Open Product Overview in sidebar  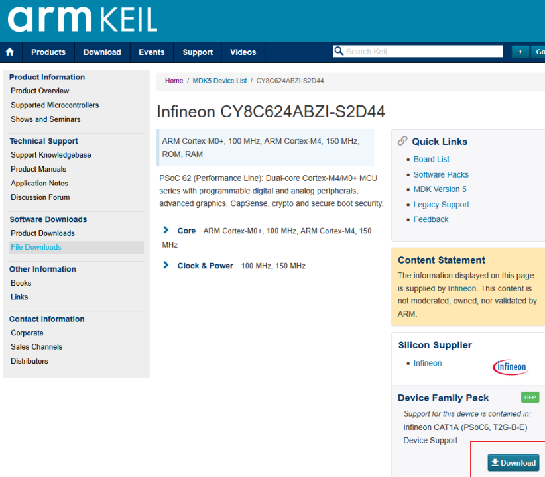tap(40, 91)
